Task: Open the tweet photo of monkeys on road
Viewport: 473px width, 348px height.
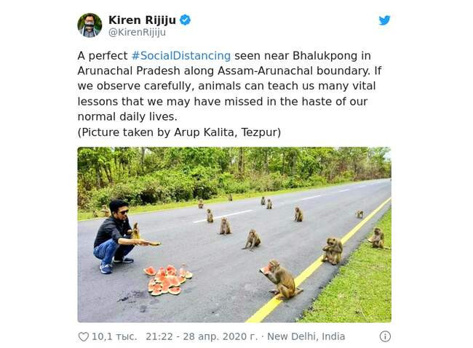Action: [234, 235]
